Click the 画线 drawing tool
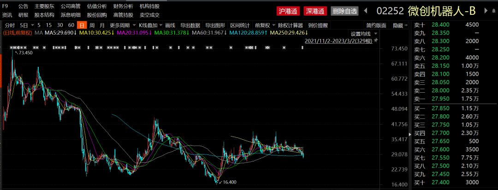 click(x=170, y=25)
